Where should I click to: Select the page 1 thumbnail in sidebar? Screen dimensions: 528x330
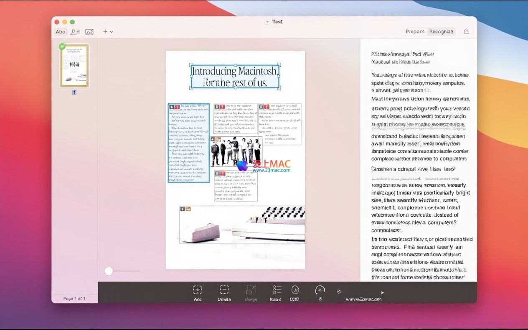point(74,66)
